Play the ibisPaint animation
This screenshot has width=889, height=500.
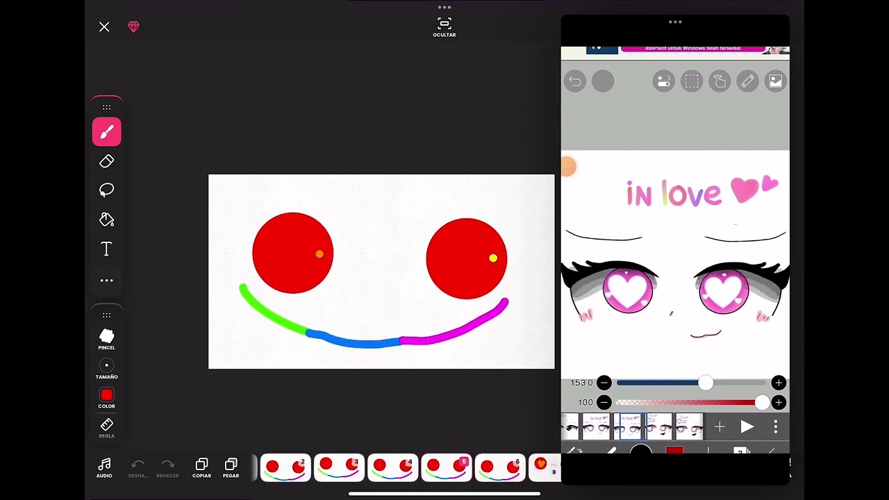click(x=747, y=427)
